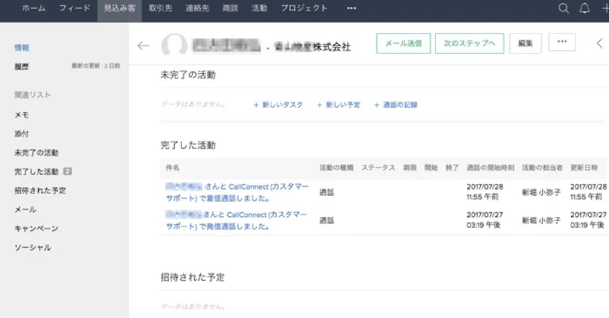Open the search magnifier icon

[563, 8]
